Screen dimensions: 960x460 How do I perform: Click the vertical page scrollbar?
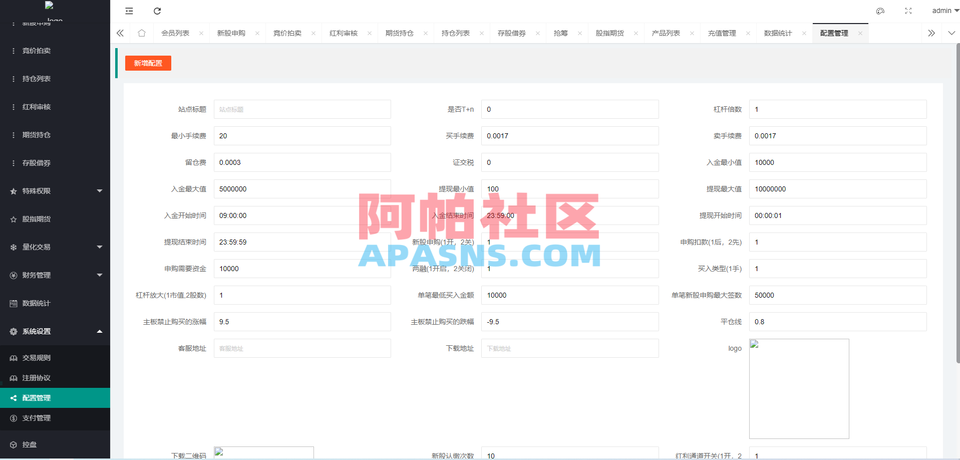(958, 203)
